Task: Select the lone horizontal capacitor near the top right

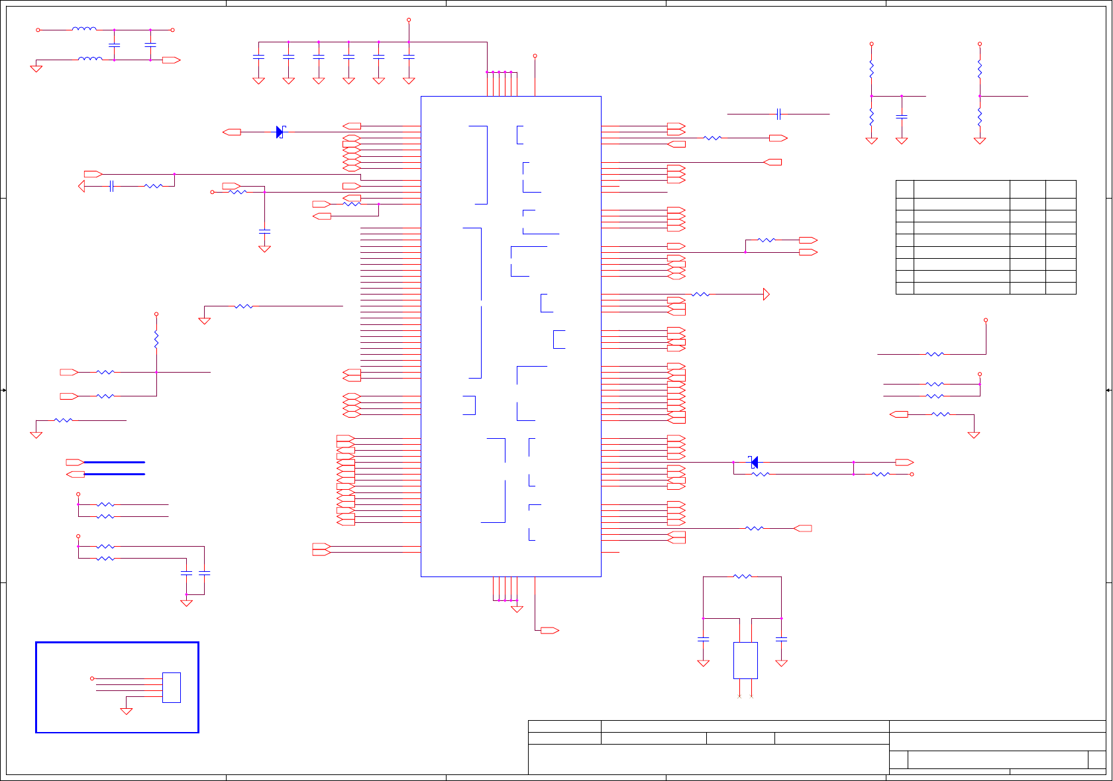Action: click(779, 114)
